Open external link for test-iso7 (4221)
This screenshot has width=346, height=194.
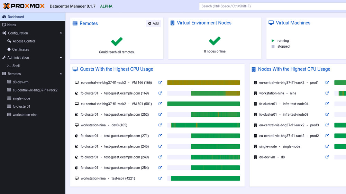(x=160, y=178)
